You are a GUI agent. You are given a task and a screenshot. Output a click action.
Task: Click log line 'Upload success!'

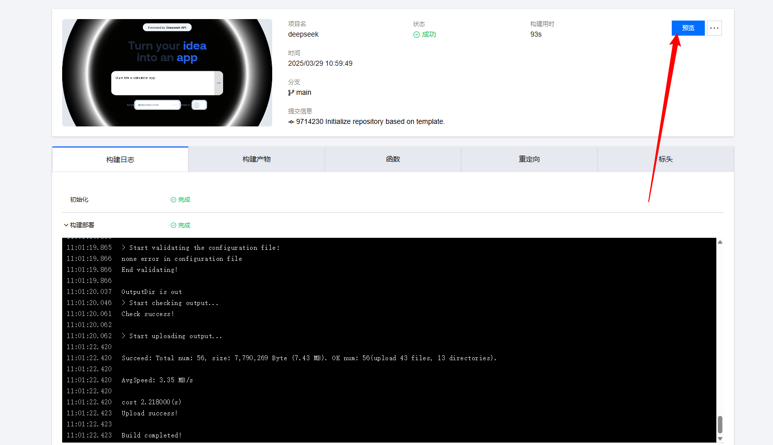[149, 413]
